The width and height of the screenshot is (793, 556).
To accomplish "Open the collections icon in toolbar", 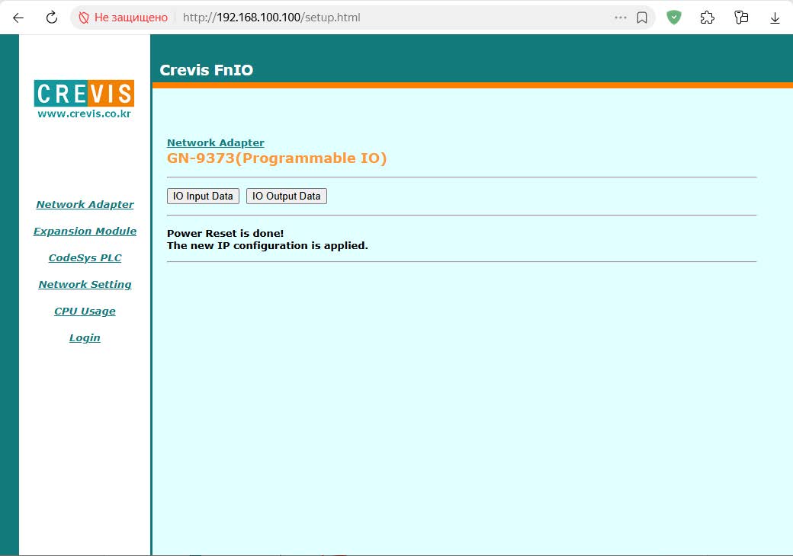I will [741, 18].
